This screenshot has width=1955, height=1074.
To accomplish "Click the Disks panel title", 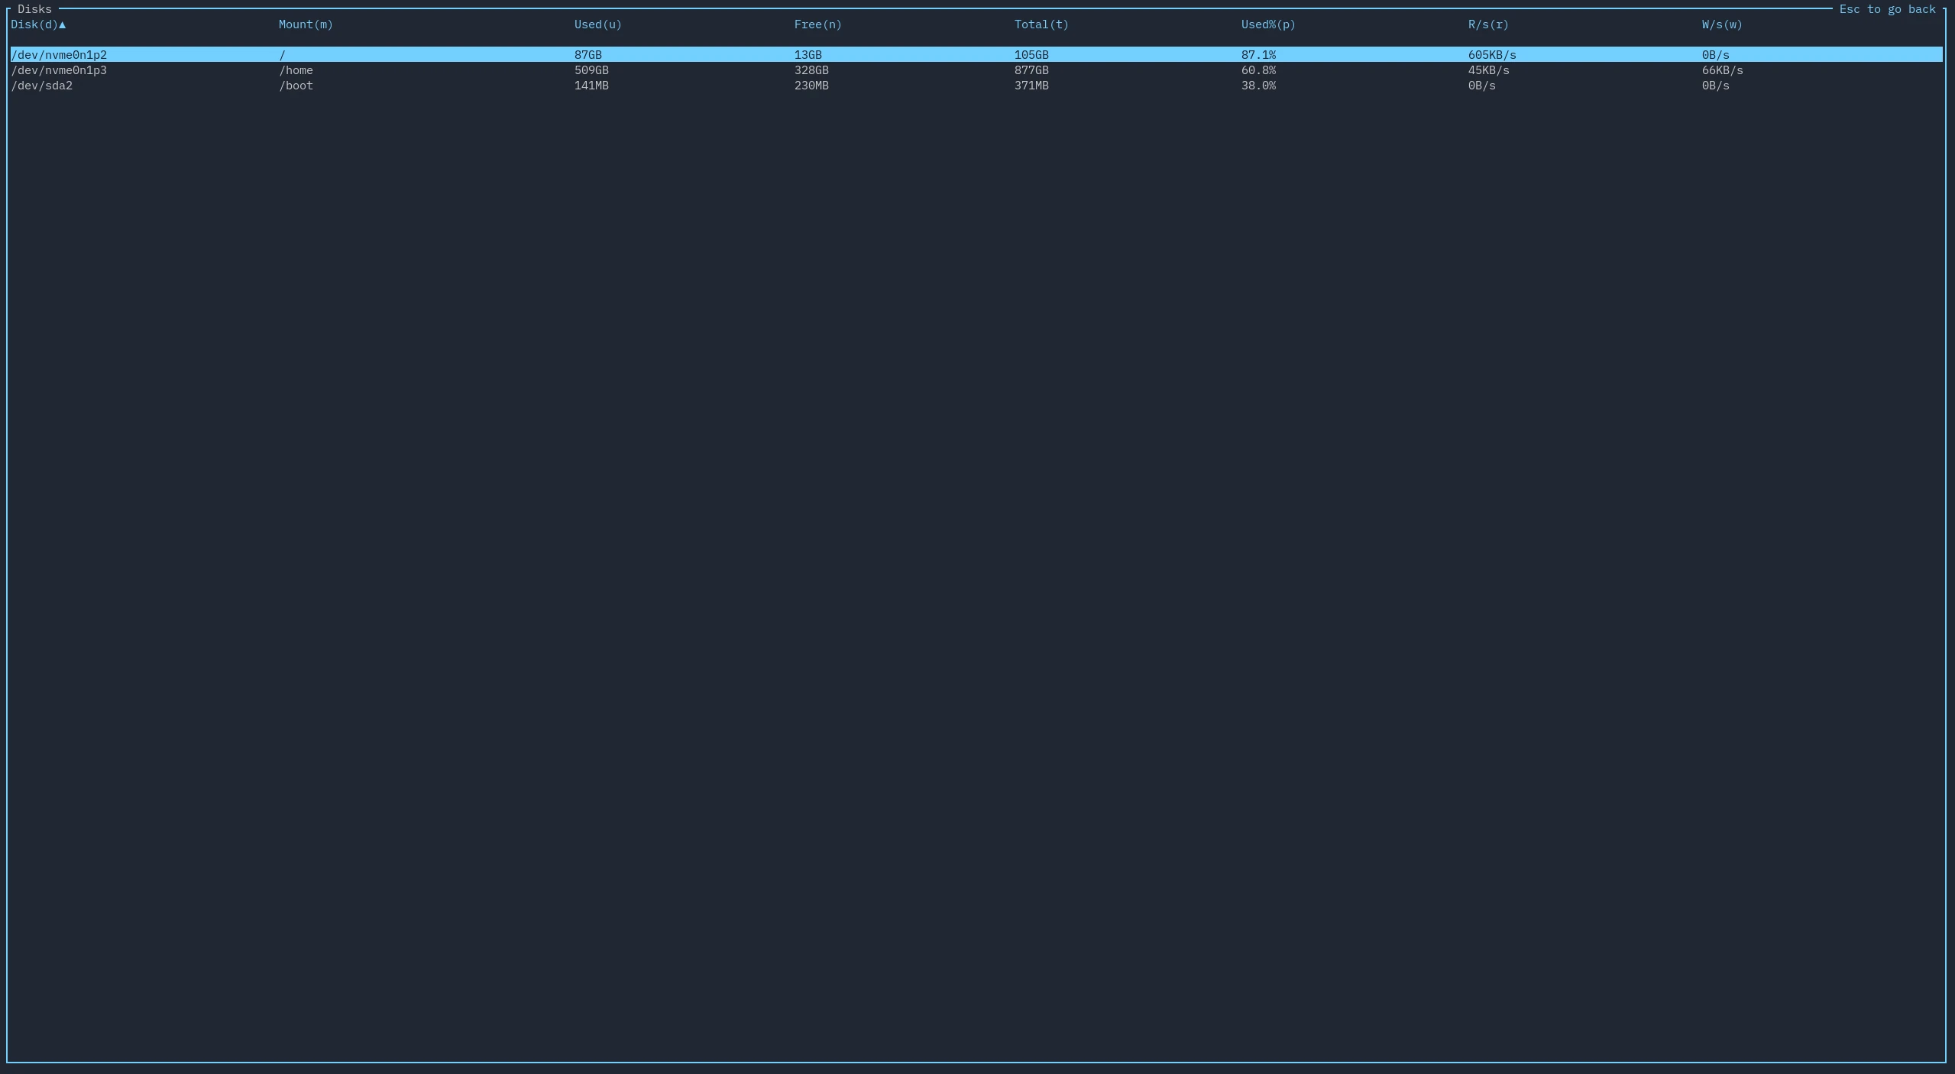I will 34,9.
